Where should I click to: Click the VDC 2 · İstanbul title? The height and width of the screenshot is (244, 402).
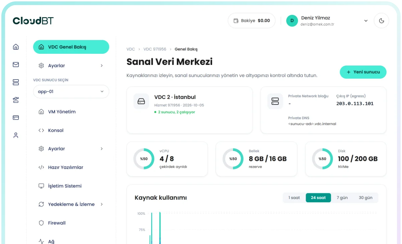point(175,97)
